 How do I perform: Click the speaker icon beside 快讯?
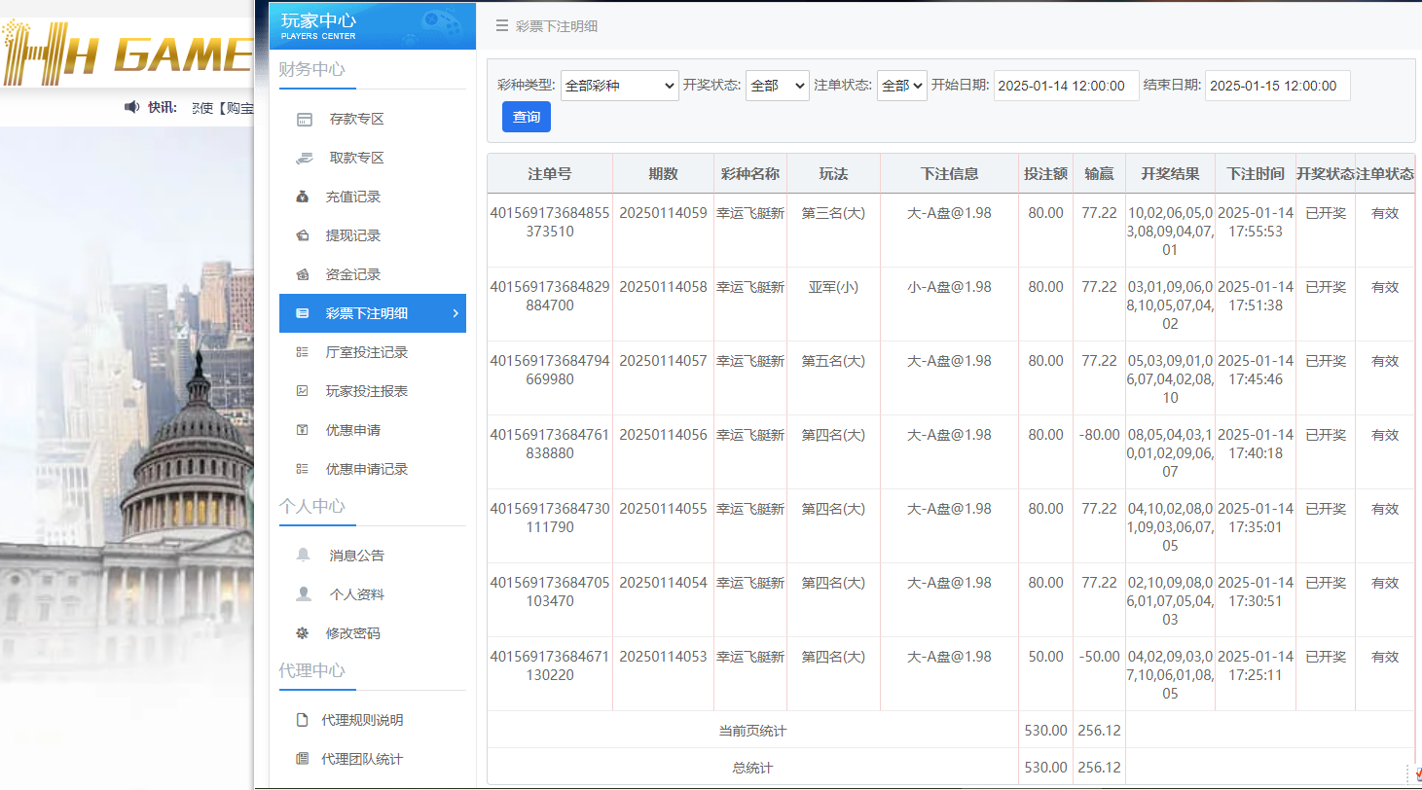click(133, 108)
